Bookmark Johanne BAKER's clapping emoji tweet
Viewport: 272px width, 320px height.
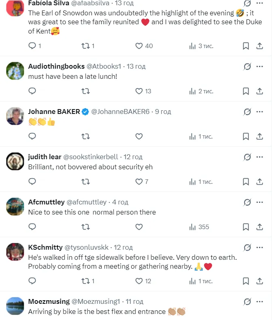coord(246,137)
